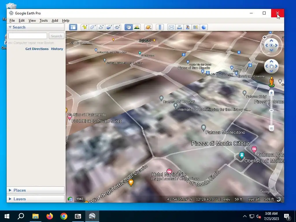Zoom in with the plus button
Image resolution: width=296 pixels, height=222 pixels.
(x=271, y=93)
